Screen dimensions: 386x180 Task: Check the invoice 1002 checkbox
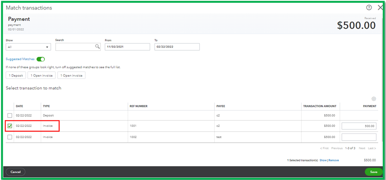(x=10, y=137)
